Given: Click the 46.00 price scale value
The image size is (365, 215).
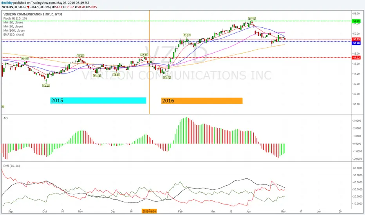Looking at the screenshot, I should [x=356, y=64].
